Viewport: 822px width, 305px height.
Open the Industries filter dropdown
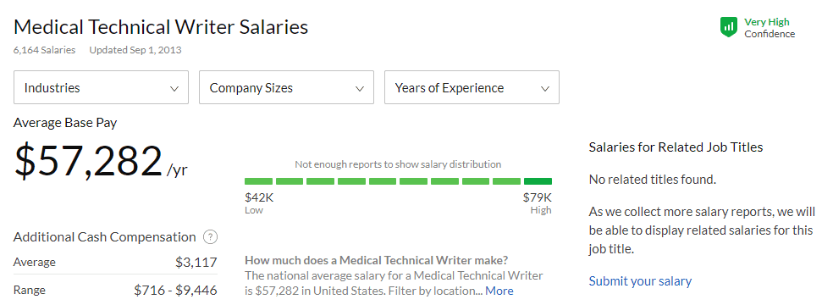pos(102,87)
